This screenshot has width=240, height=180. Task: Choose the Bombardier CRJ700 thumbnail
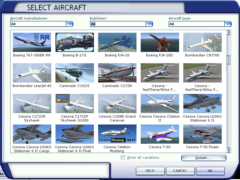202,42
